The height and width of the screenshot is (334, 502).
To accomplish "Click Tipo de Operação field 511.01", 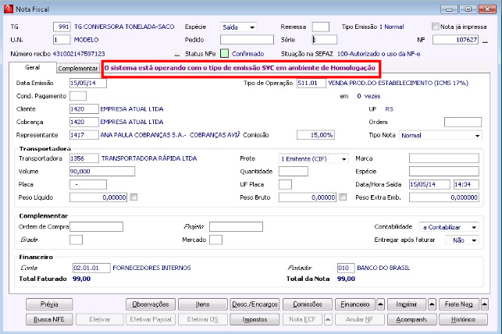I will (312, 83).
